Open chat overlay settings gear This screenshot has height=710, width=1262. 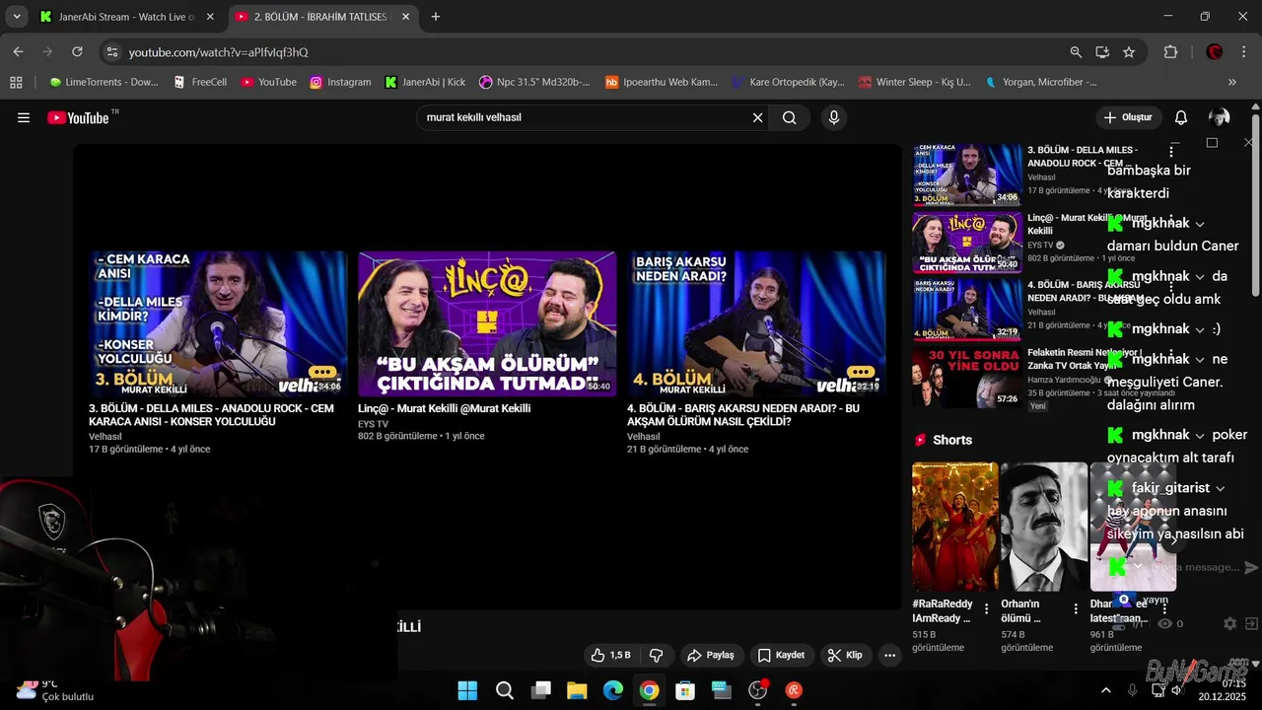(x=1229, y=623)
